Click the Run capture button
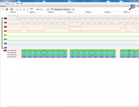The image size is (139, 107). coord(7,4)
